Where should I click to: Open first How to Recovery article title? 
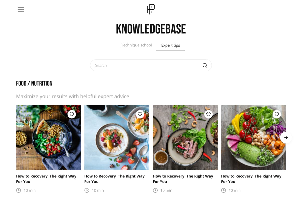[46, 179]
